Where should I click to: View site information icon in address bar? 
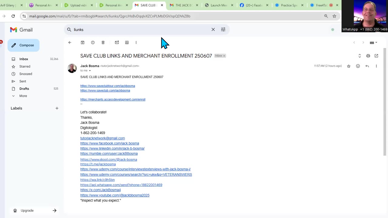[x=24, y=16]
